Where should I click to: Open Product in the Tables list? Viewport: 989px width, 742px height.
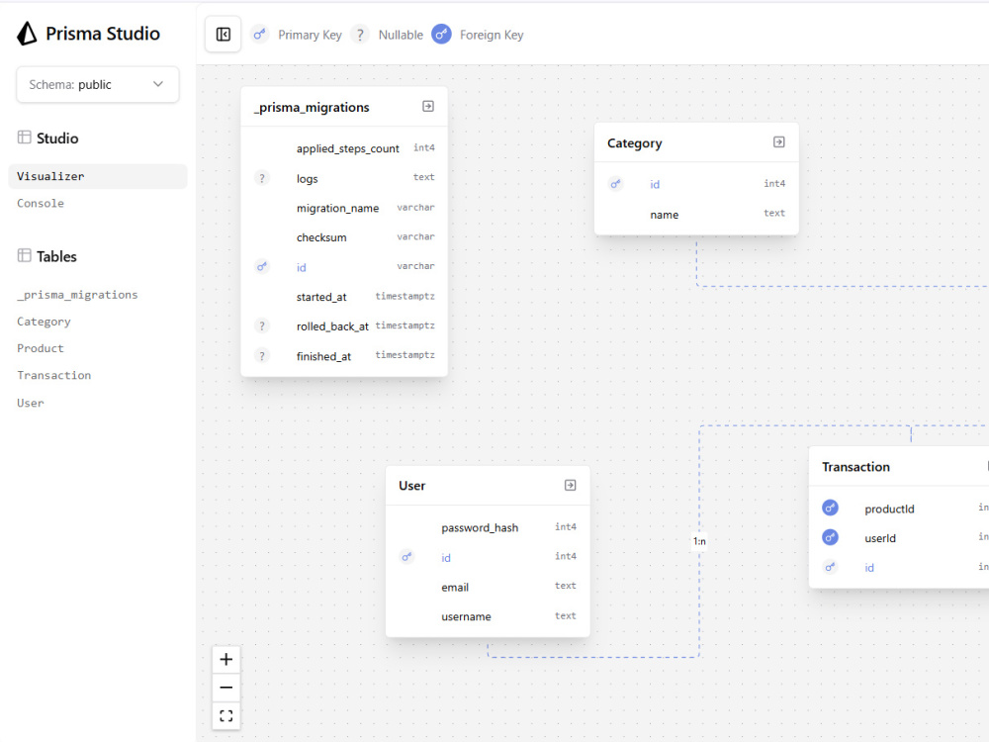click(41, 348)
